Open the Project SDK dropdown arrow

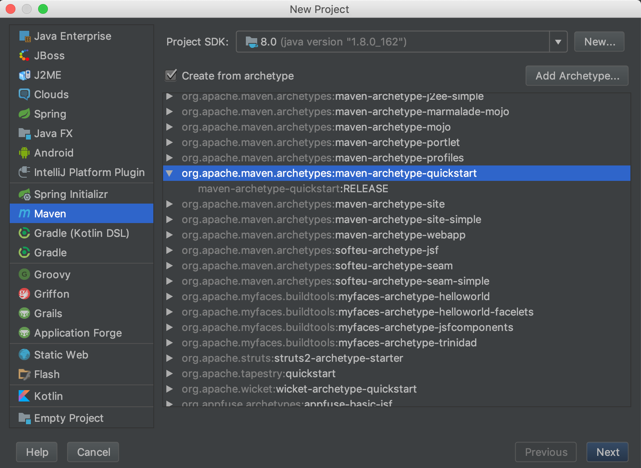tap(558, 42)
